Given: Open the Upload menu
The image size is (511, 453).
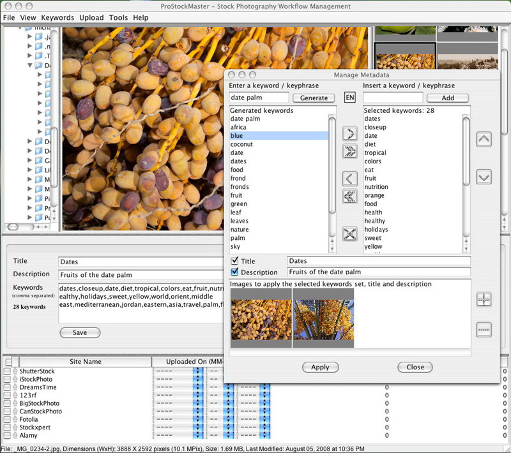Looking at the screenshot, I should (91, 18).
